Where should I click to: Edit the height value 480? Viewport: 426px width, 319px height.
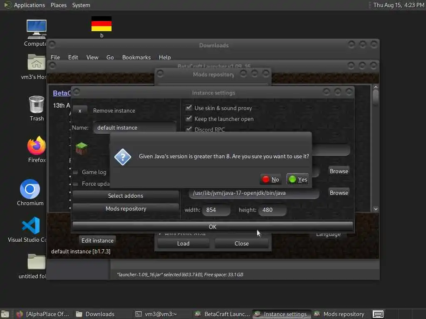[x=272, y=210]
